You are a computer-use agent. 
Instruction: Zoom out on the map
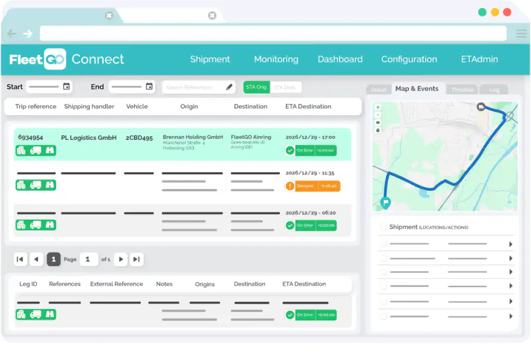[378, 115]
